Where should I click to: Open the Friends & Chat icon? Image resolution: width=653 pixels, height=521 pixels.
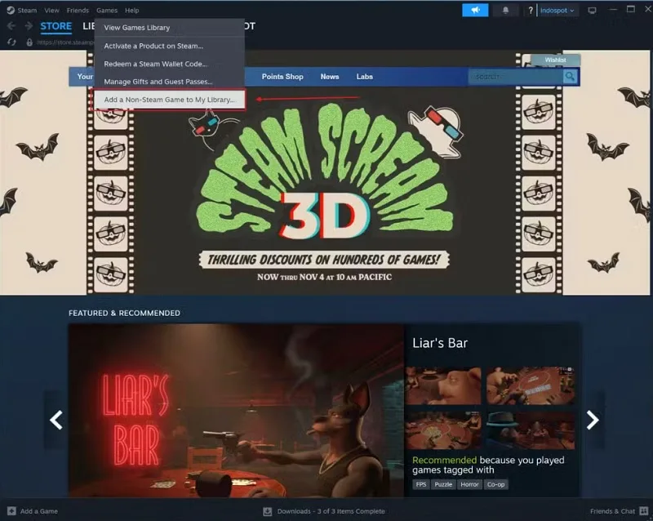pos(644,511)
